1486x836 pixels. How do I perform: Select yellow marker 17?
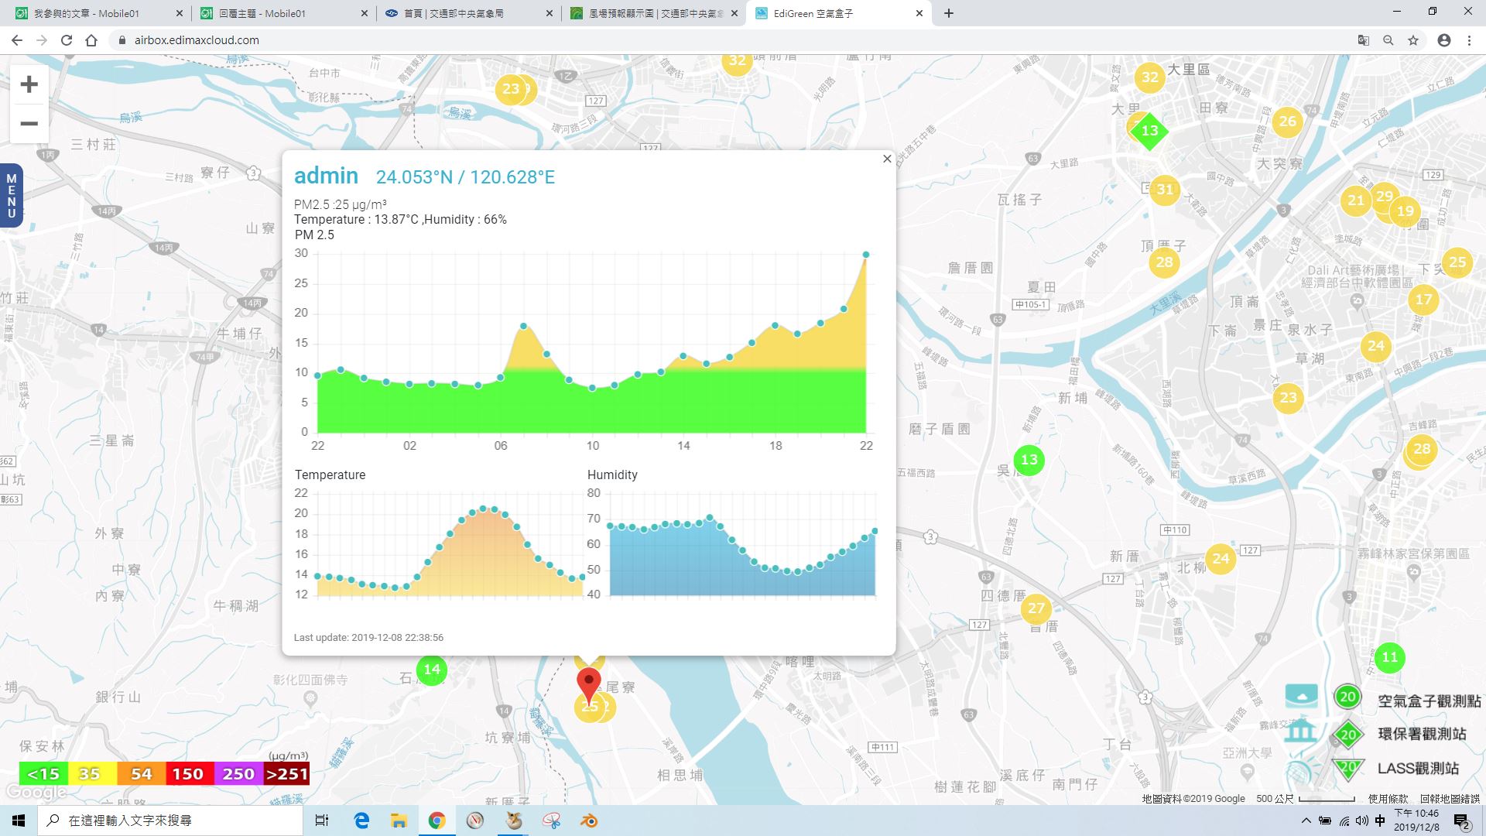point(1423,300)
